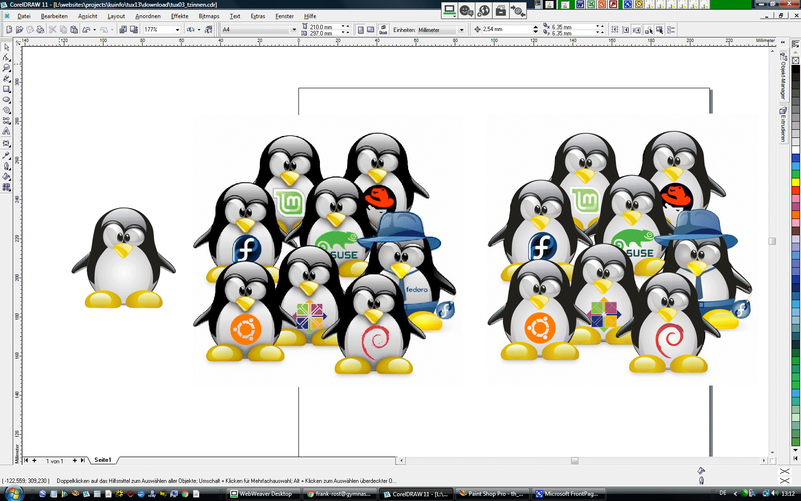The width and height of the screenshot is (801, 501).
Task: Select the Text tool
Action: 6,131
